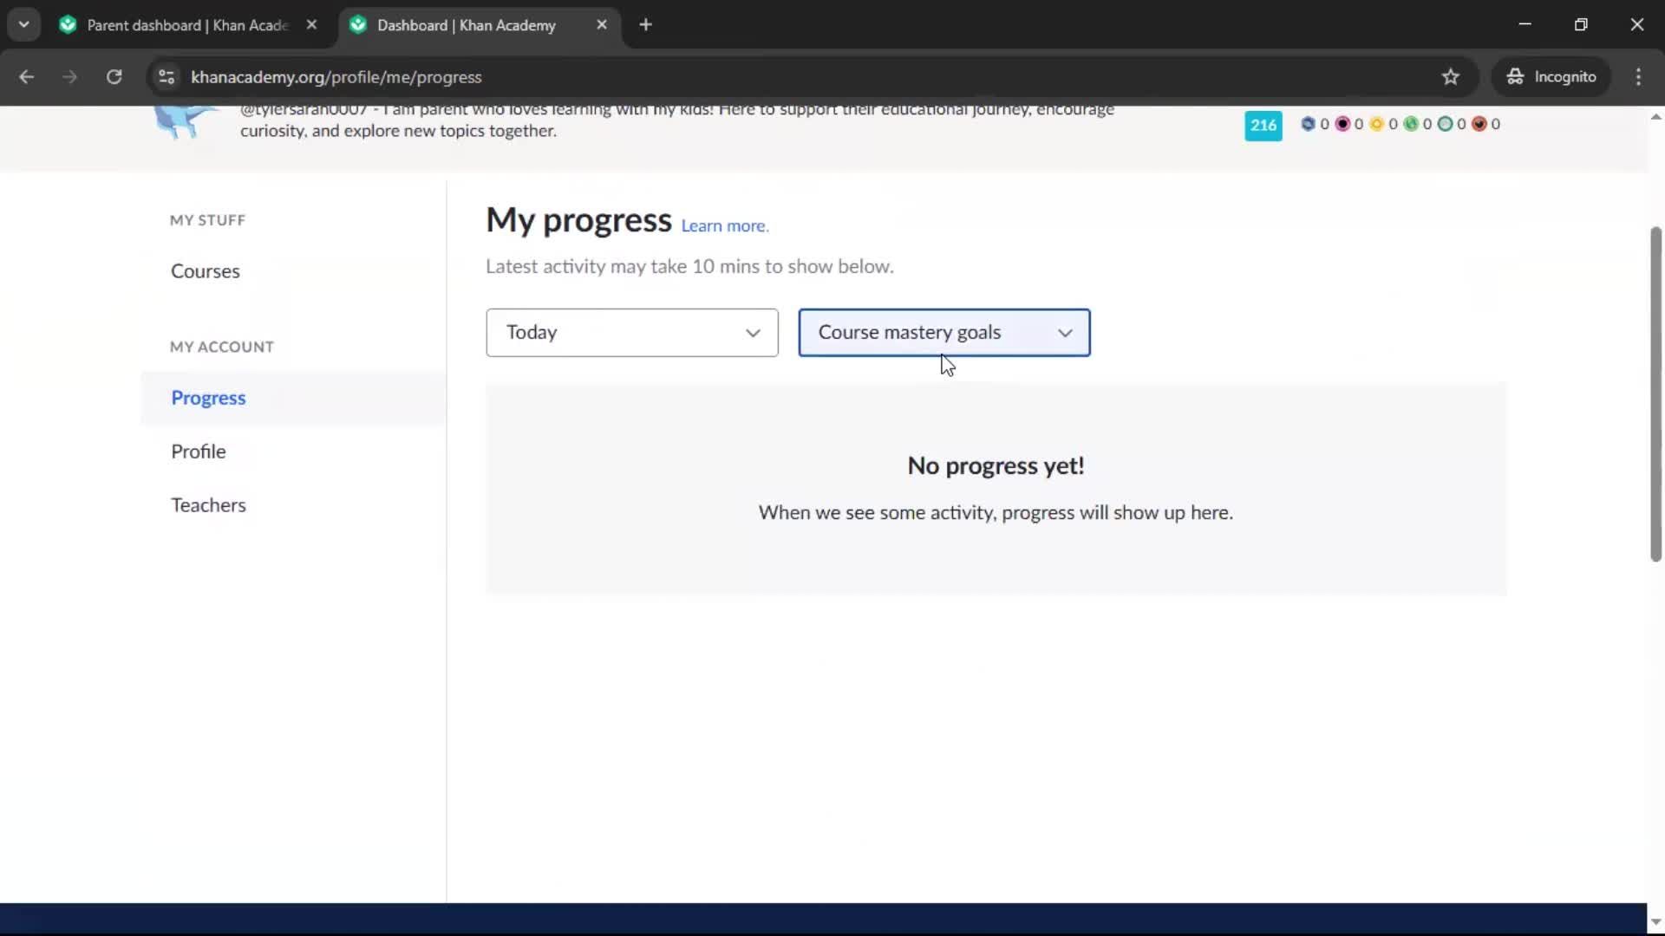Click the profile avatar image
The width and height of the screenshot is (1665, 936).
[184, 122]
